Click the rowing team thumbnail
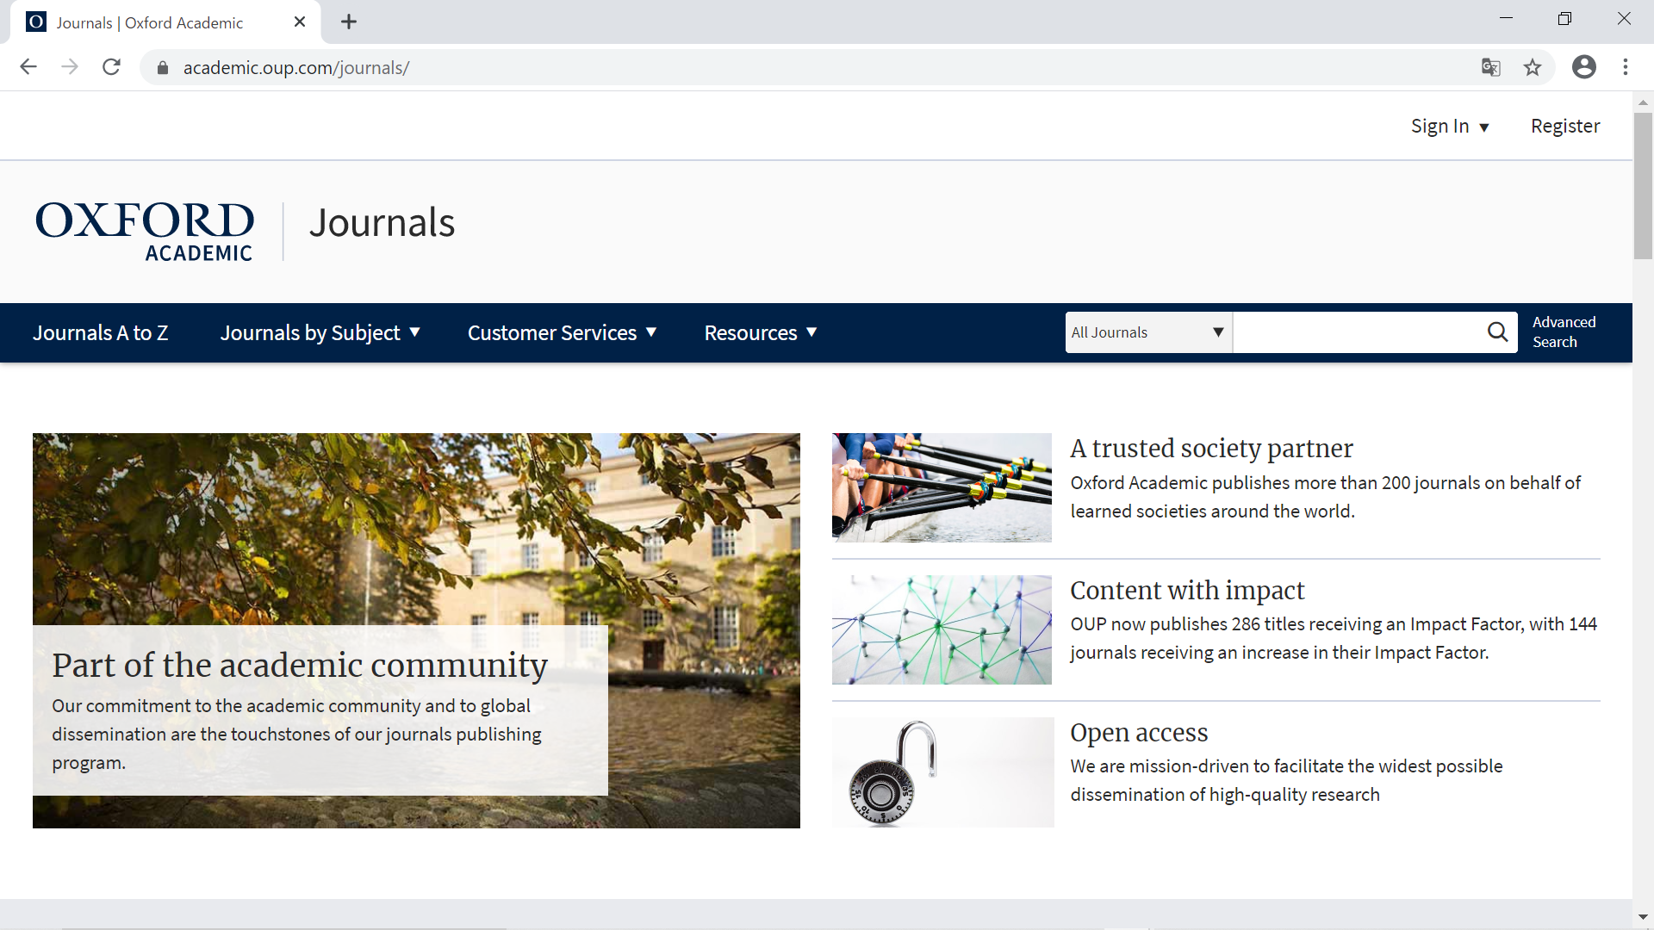This screenshot has width=1654, height=930. (942, 487)
